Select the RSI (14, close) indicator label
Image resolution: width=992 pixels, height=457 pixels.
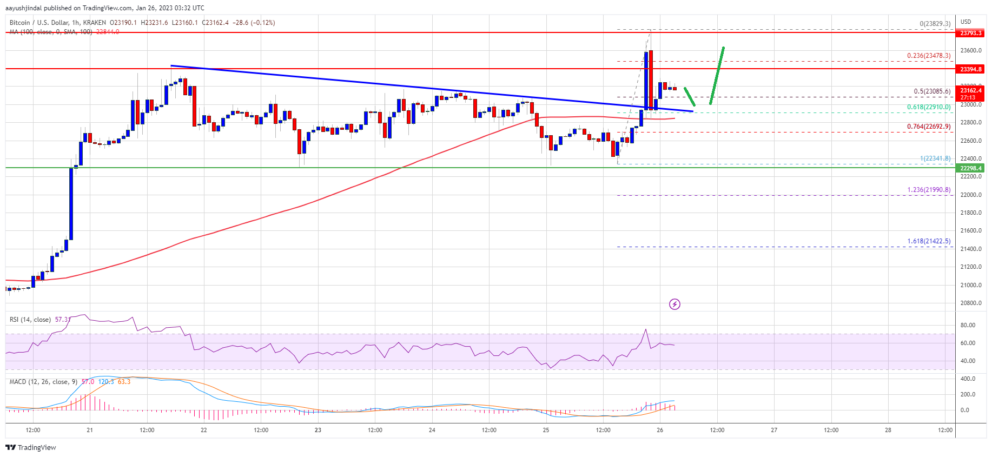[30, 320]
